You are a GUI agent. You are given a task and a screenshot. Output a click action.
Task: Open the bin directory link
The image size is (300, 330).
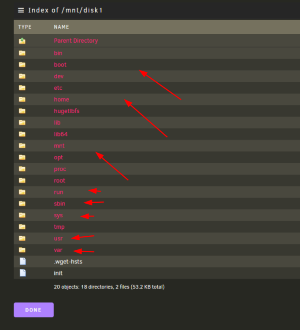point(58,53)
